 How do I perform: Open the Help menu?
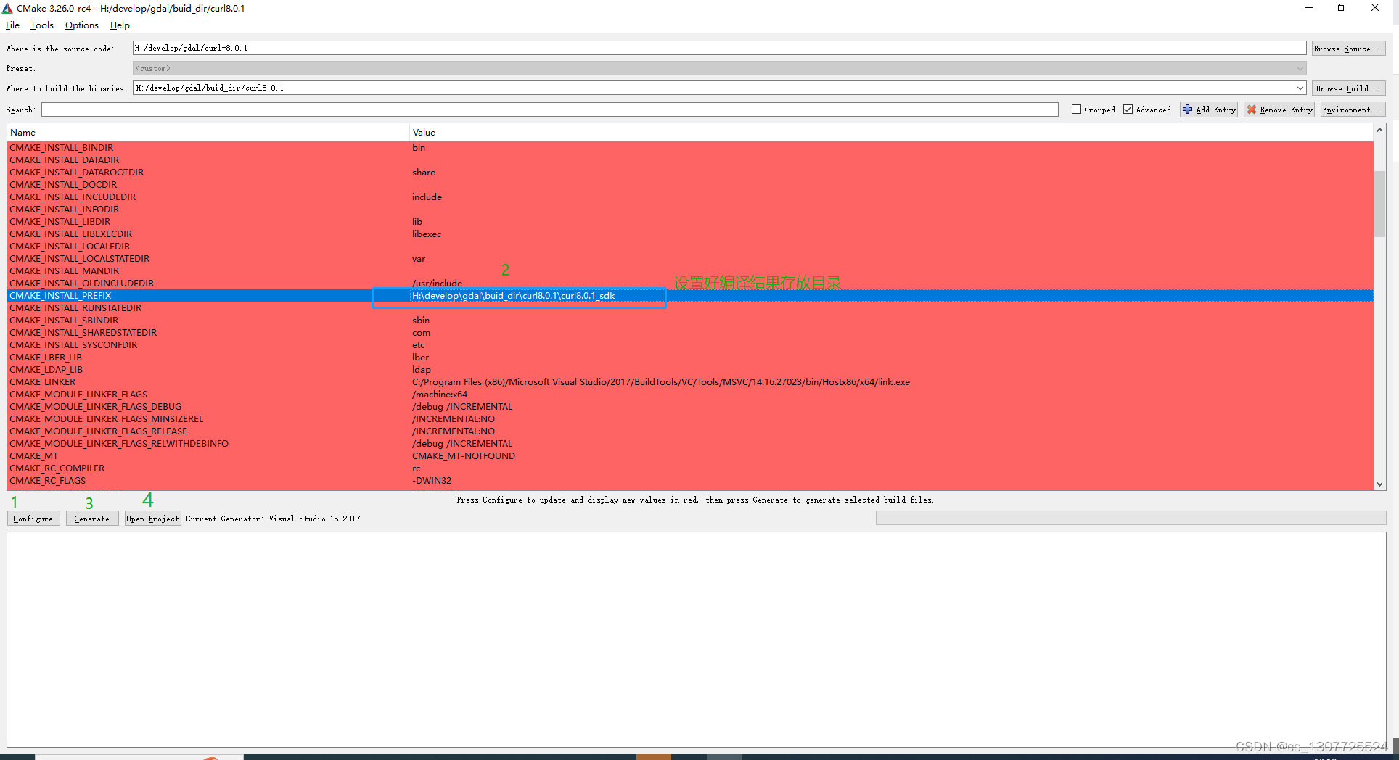tap(120, 25)
